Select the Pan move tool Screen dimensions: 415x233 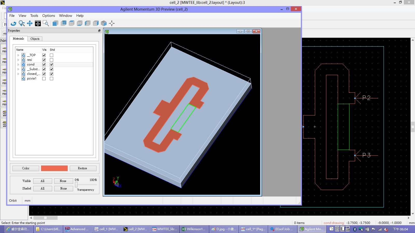click(x=30, y=23)
